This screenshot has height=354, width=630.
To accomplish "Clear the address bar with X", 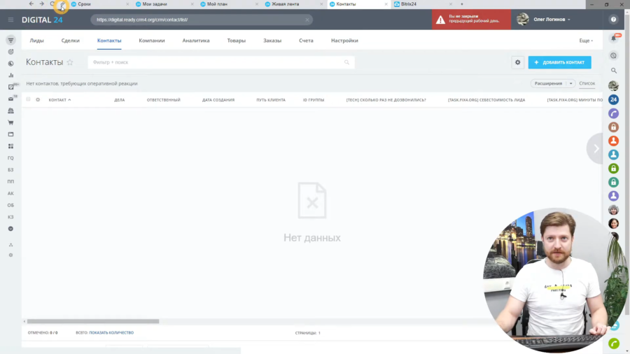I will click(307, 20).
